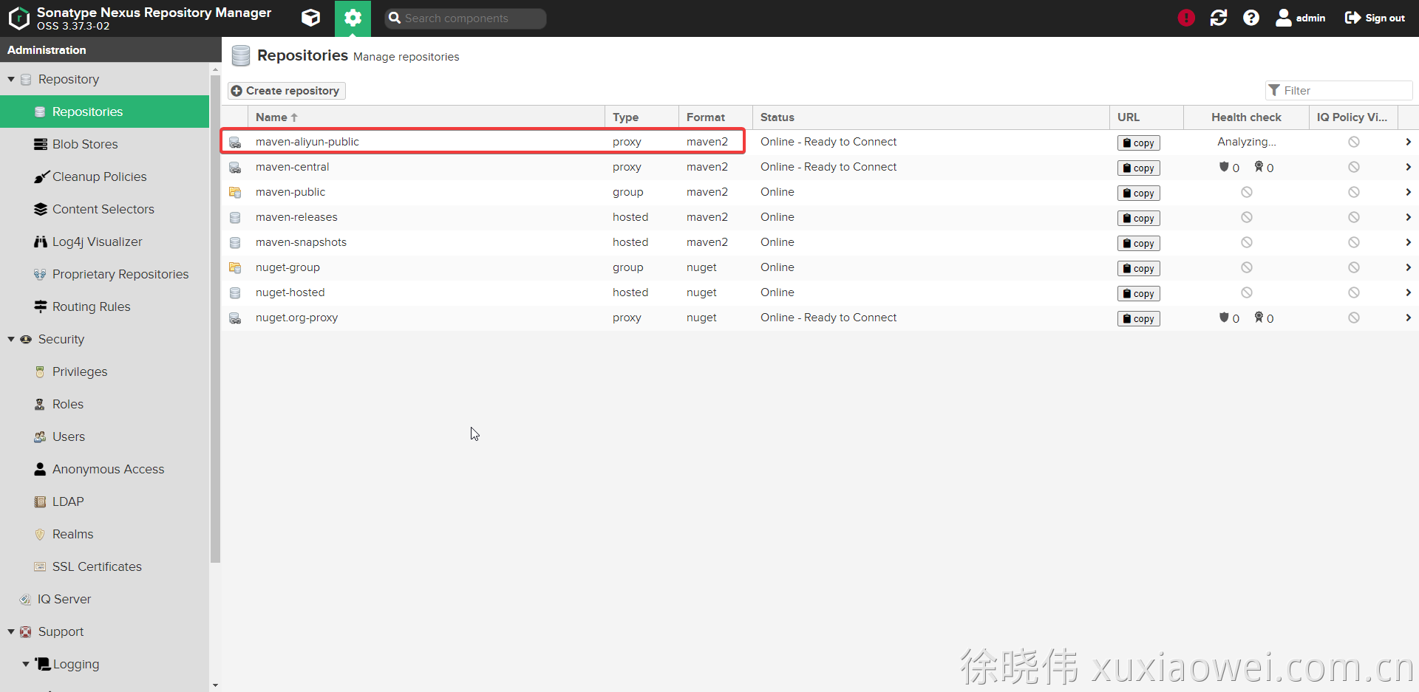Collapse the Repository tree section
The image size is (1419, 692).
coord(11,79)
